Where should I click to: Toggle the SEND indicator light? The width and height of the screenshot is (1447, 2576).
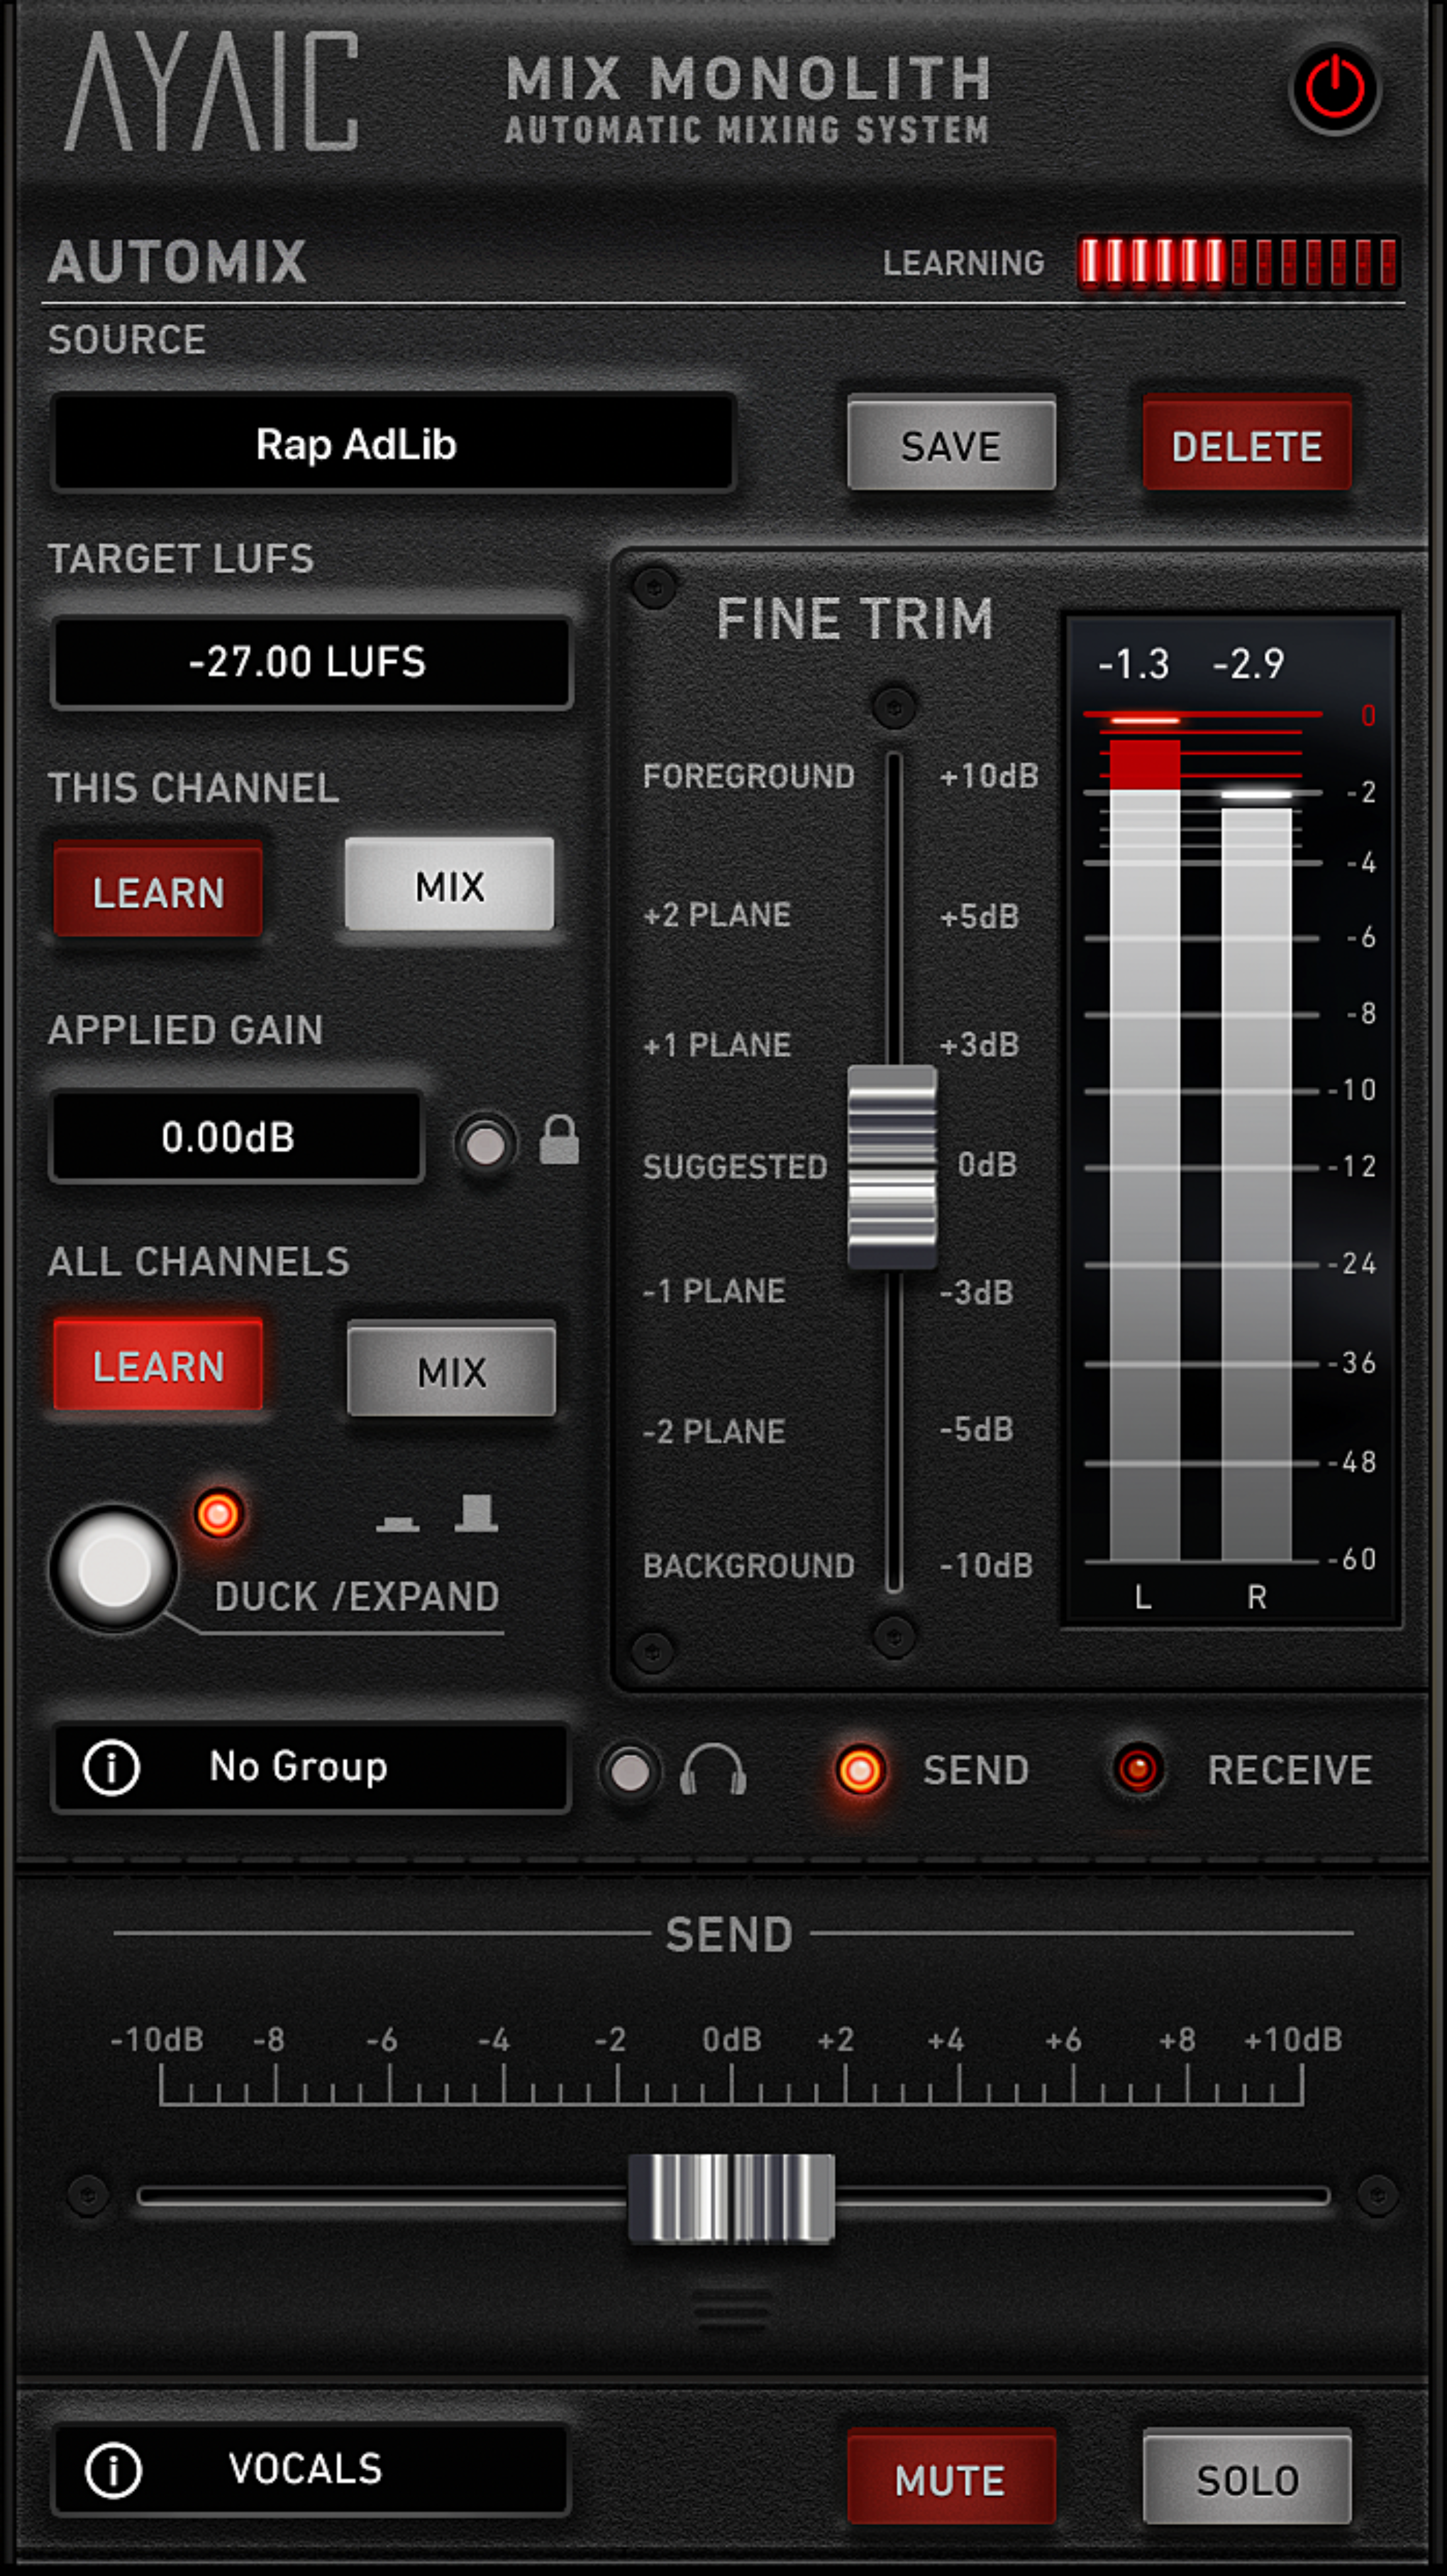click(x=860, y=1770)
